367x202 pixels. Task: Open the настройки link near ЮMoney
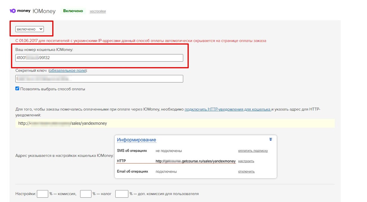pyautogui.click(x=98, y=11)
